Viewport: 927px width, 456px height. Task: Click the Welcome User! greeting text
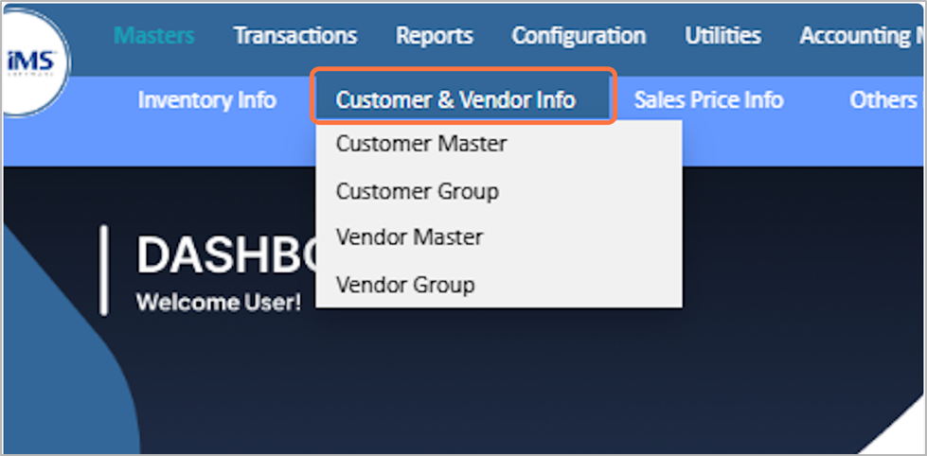[219, 303]
